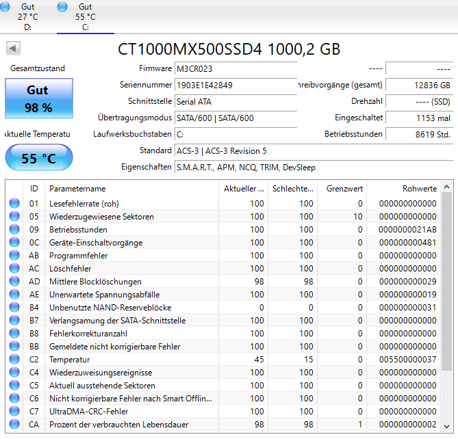The image size is (458, 439).
Task: Click status orb for Unbenutzte NAND-Reserveblöcke
Action: click(x=14, y=308)
